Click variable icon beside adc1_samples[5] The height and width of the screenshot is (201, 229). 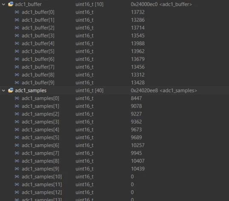pyautogui.click(x=17, y=138)
